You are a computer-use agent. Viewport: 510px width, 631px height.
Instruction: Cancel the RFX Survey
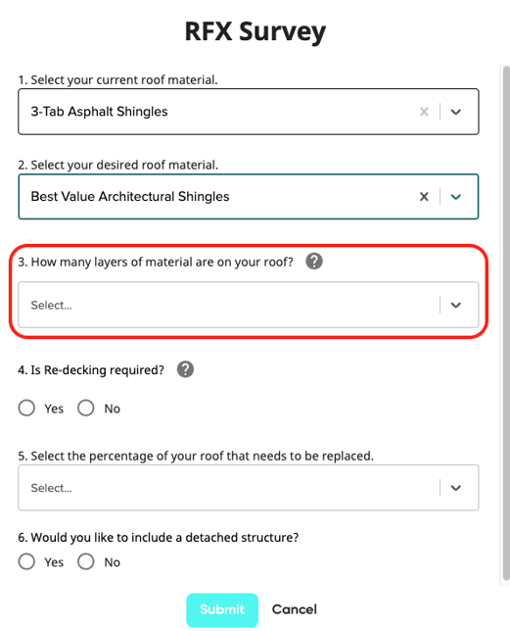tap(295, 609)
